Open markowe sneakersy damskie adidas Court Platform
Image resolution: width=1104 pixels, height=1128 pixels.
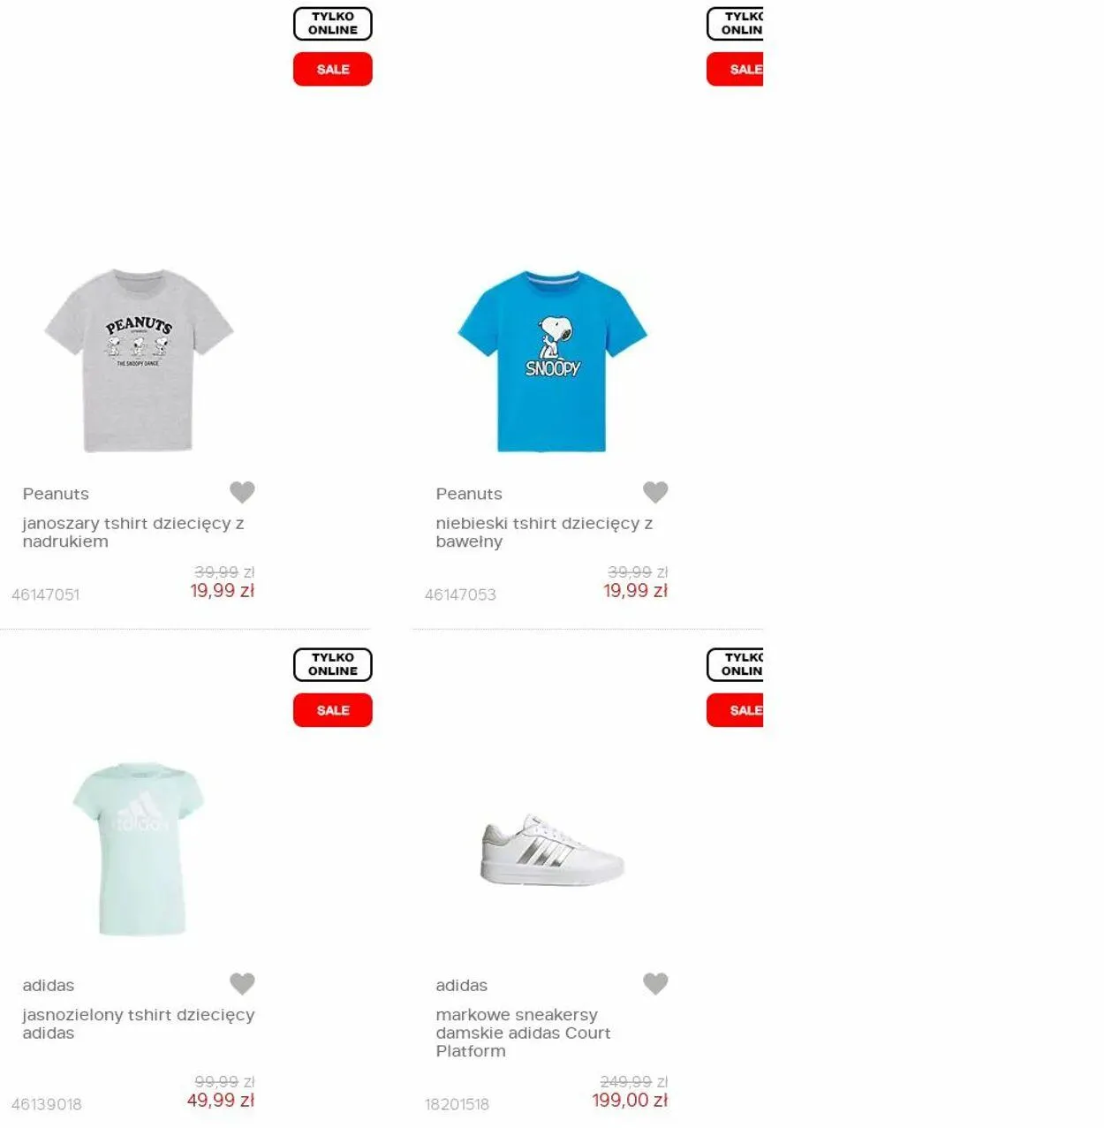[x=523, y=1033]
